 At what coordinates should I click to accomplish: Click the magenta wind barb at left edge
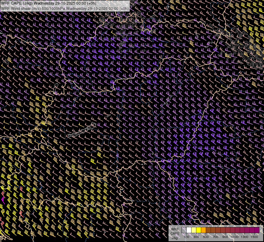(3, 201)
